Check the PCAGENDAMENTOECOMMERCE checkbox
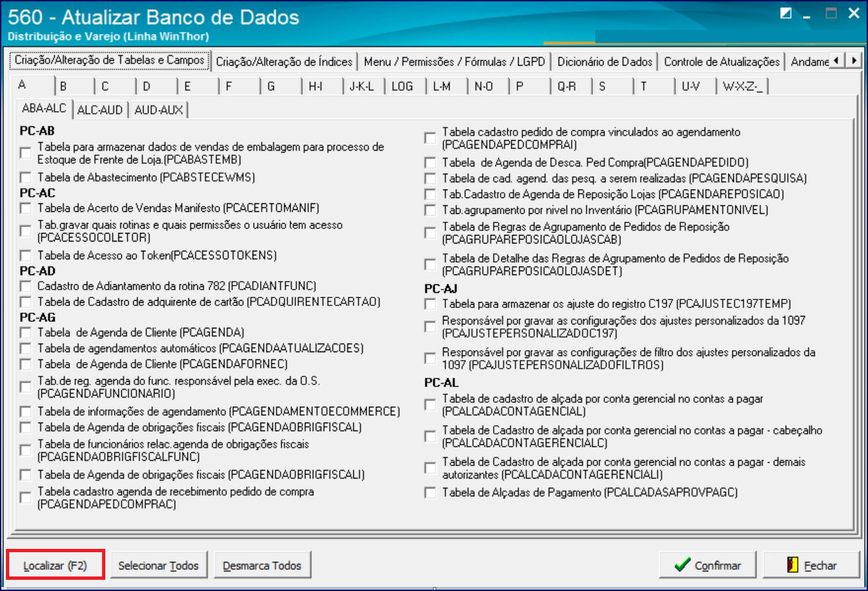868x591 pixels. (26, 412)
